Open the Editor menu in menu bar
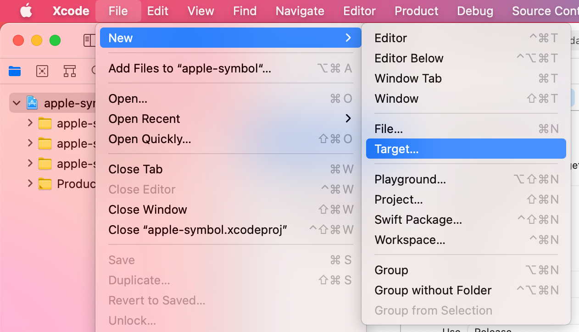Viewport: 579px width, 332px height. 360,11
